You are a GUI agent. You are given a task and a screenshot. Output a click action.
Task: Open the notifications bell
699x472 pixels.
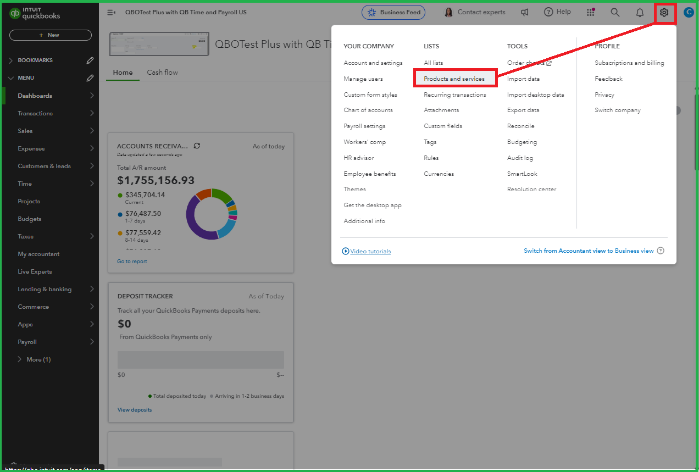point(640,12)
